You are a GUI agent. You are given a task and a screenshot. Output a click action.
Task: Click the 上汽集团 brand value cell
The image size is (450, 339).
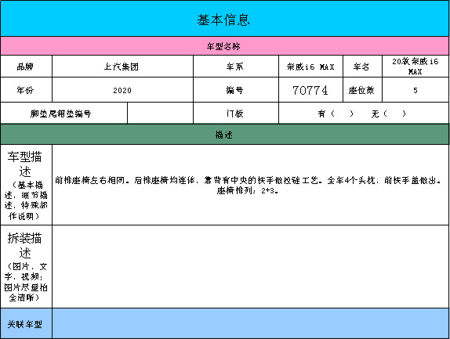pyautogui.click(x=122, y=67)
